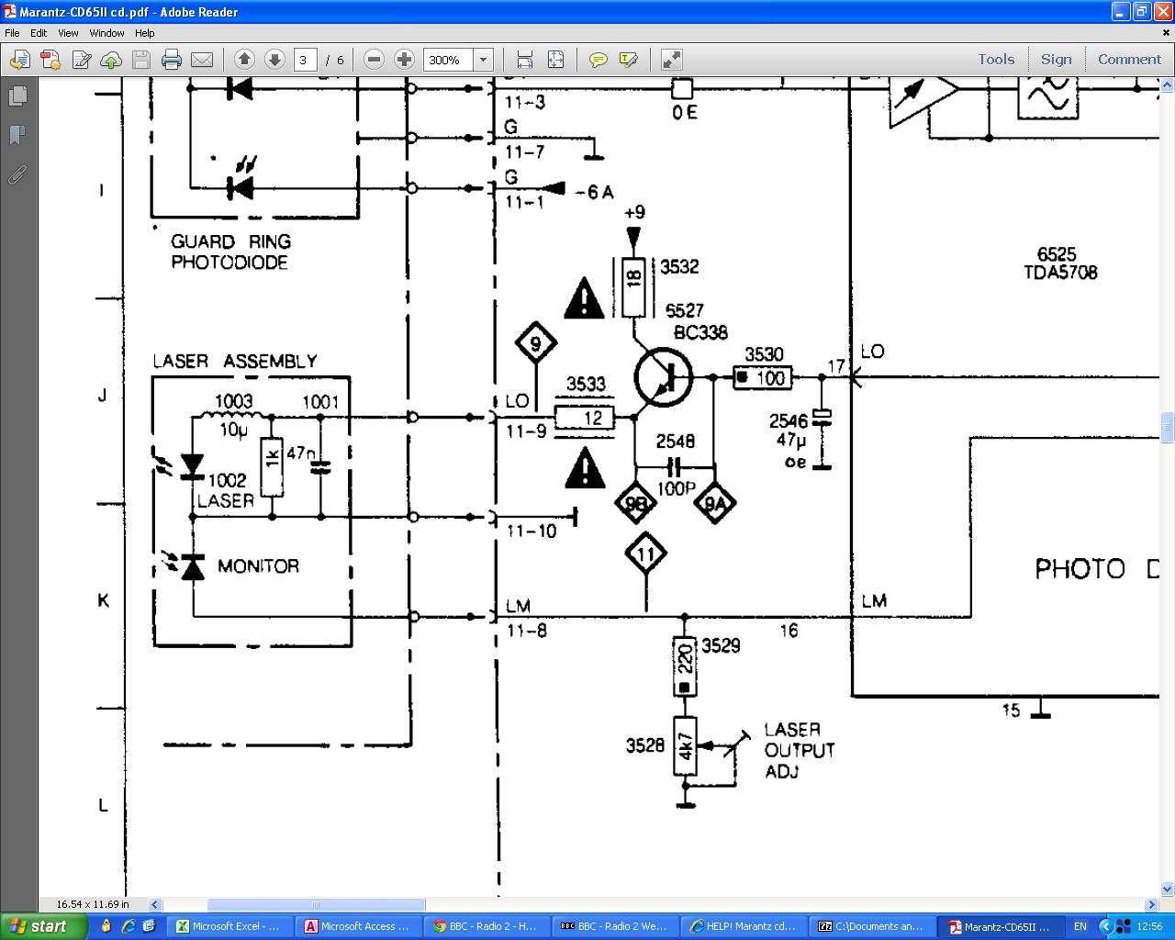1175x940 pixels.
Task: Click the horizontal scrollbar thumb
Action: pos(316,904)
